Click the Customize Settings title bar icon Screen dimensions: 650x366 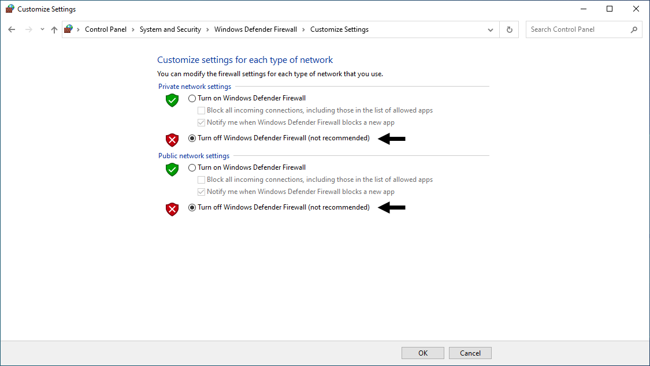pyautogui.click(x=10, y=9)
